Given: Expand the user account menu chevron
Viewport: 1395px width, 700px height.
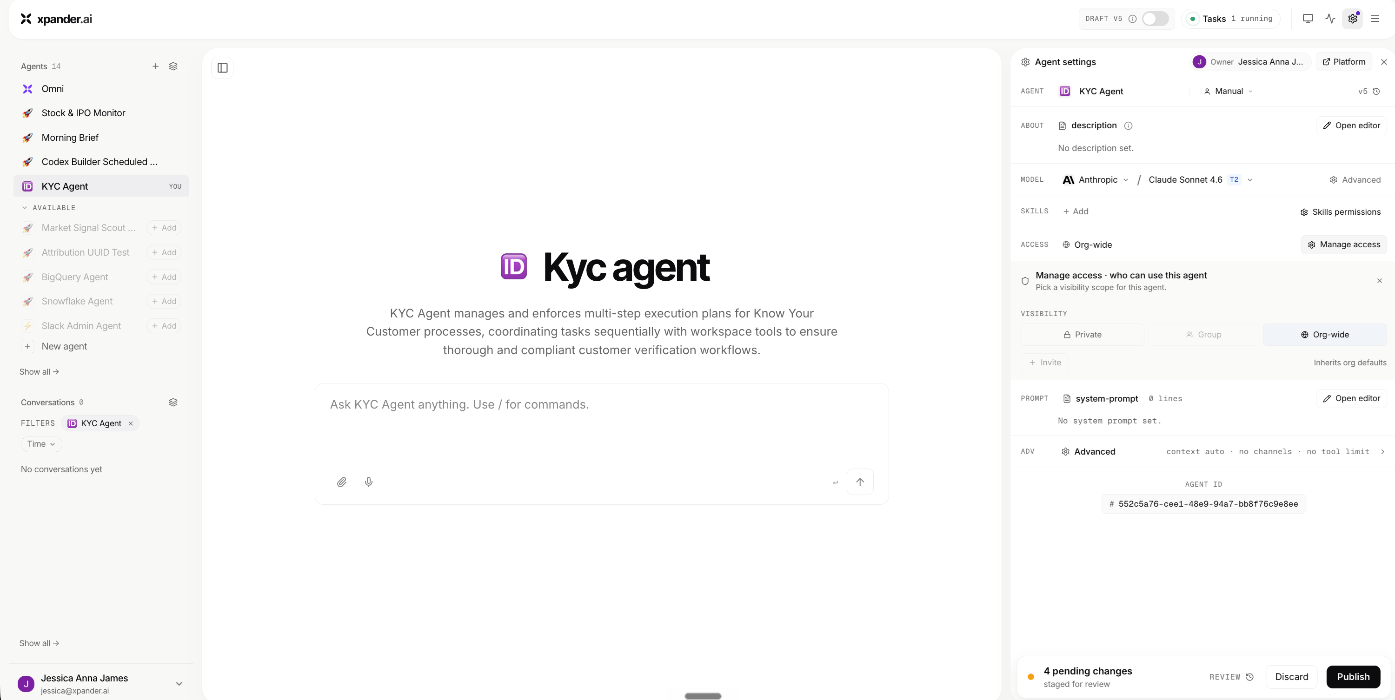Looking at the screenshot, I should click(x=179, y=684).
